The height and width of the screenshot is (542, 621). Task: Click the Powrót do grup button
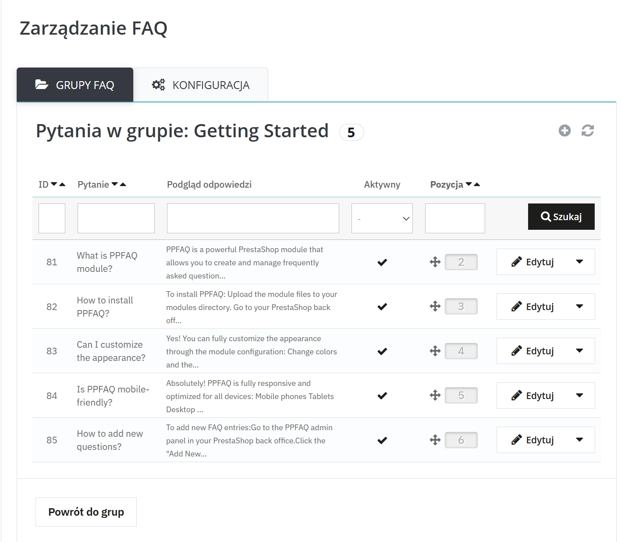point(86,512)
